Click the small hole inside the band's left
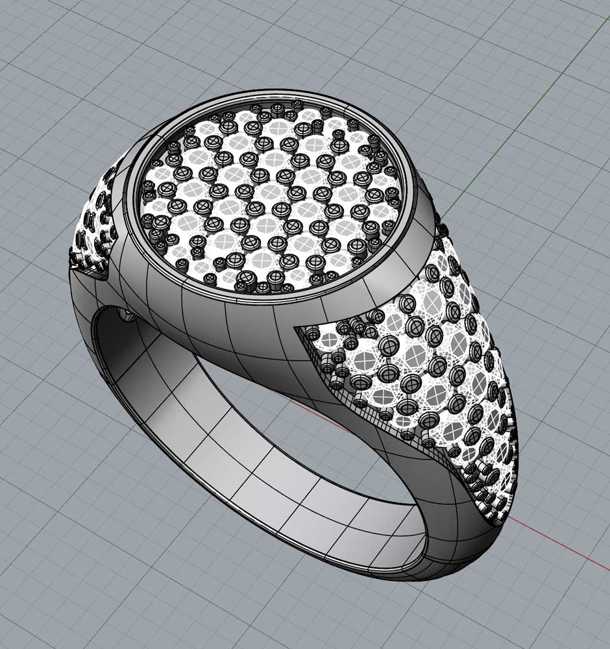610x649 pixels. click(126, 316)
